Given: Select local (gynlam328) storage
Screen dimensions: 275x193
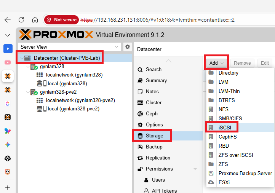Looking at the screenshot, I should [x=67, y=83].
